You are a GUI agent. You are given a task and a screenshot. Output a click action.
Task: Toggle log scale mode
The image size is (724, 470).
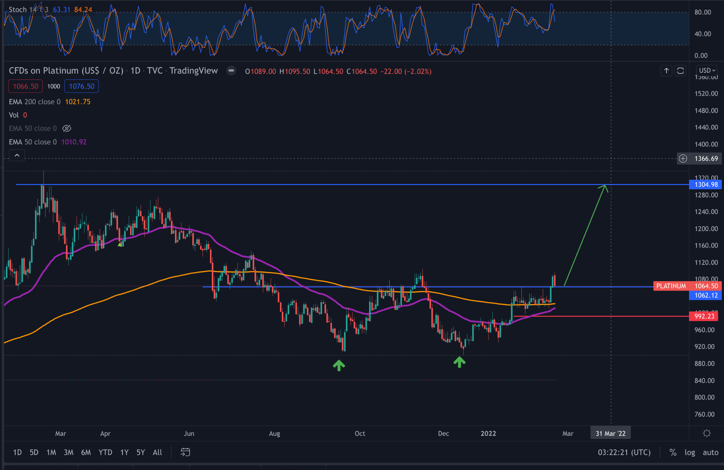tap(689, 452)
